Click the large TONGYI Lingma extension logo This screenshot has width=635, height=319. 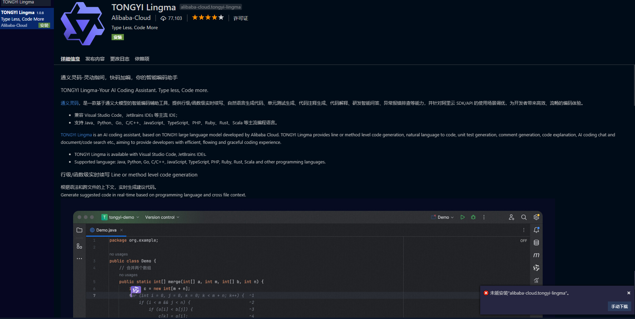(x=83, y=24)
